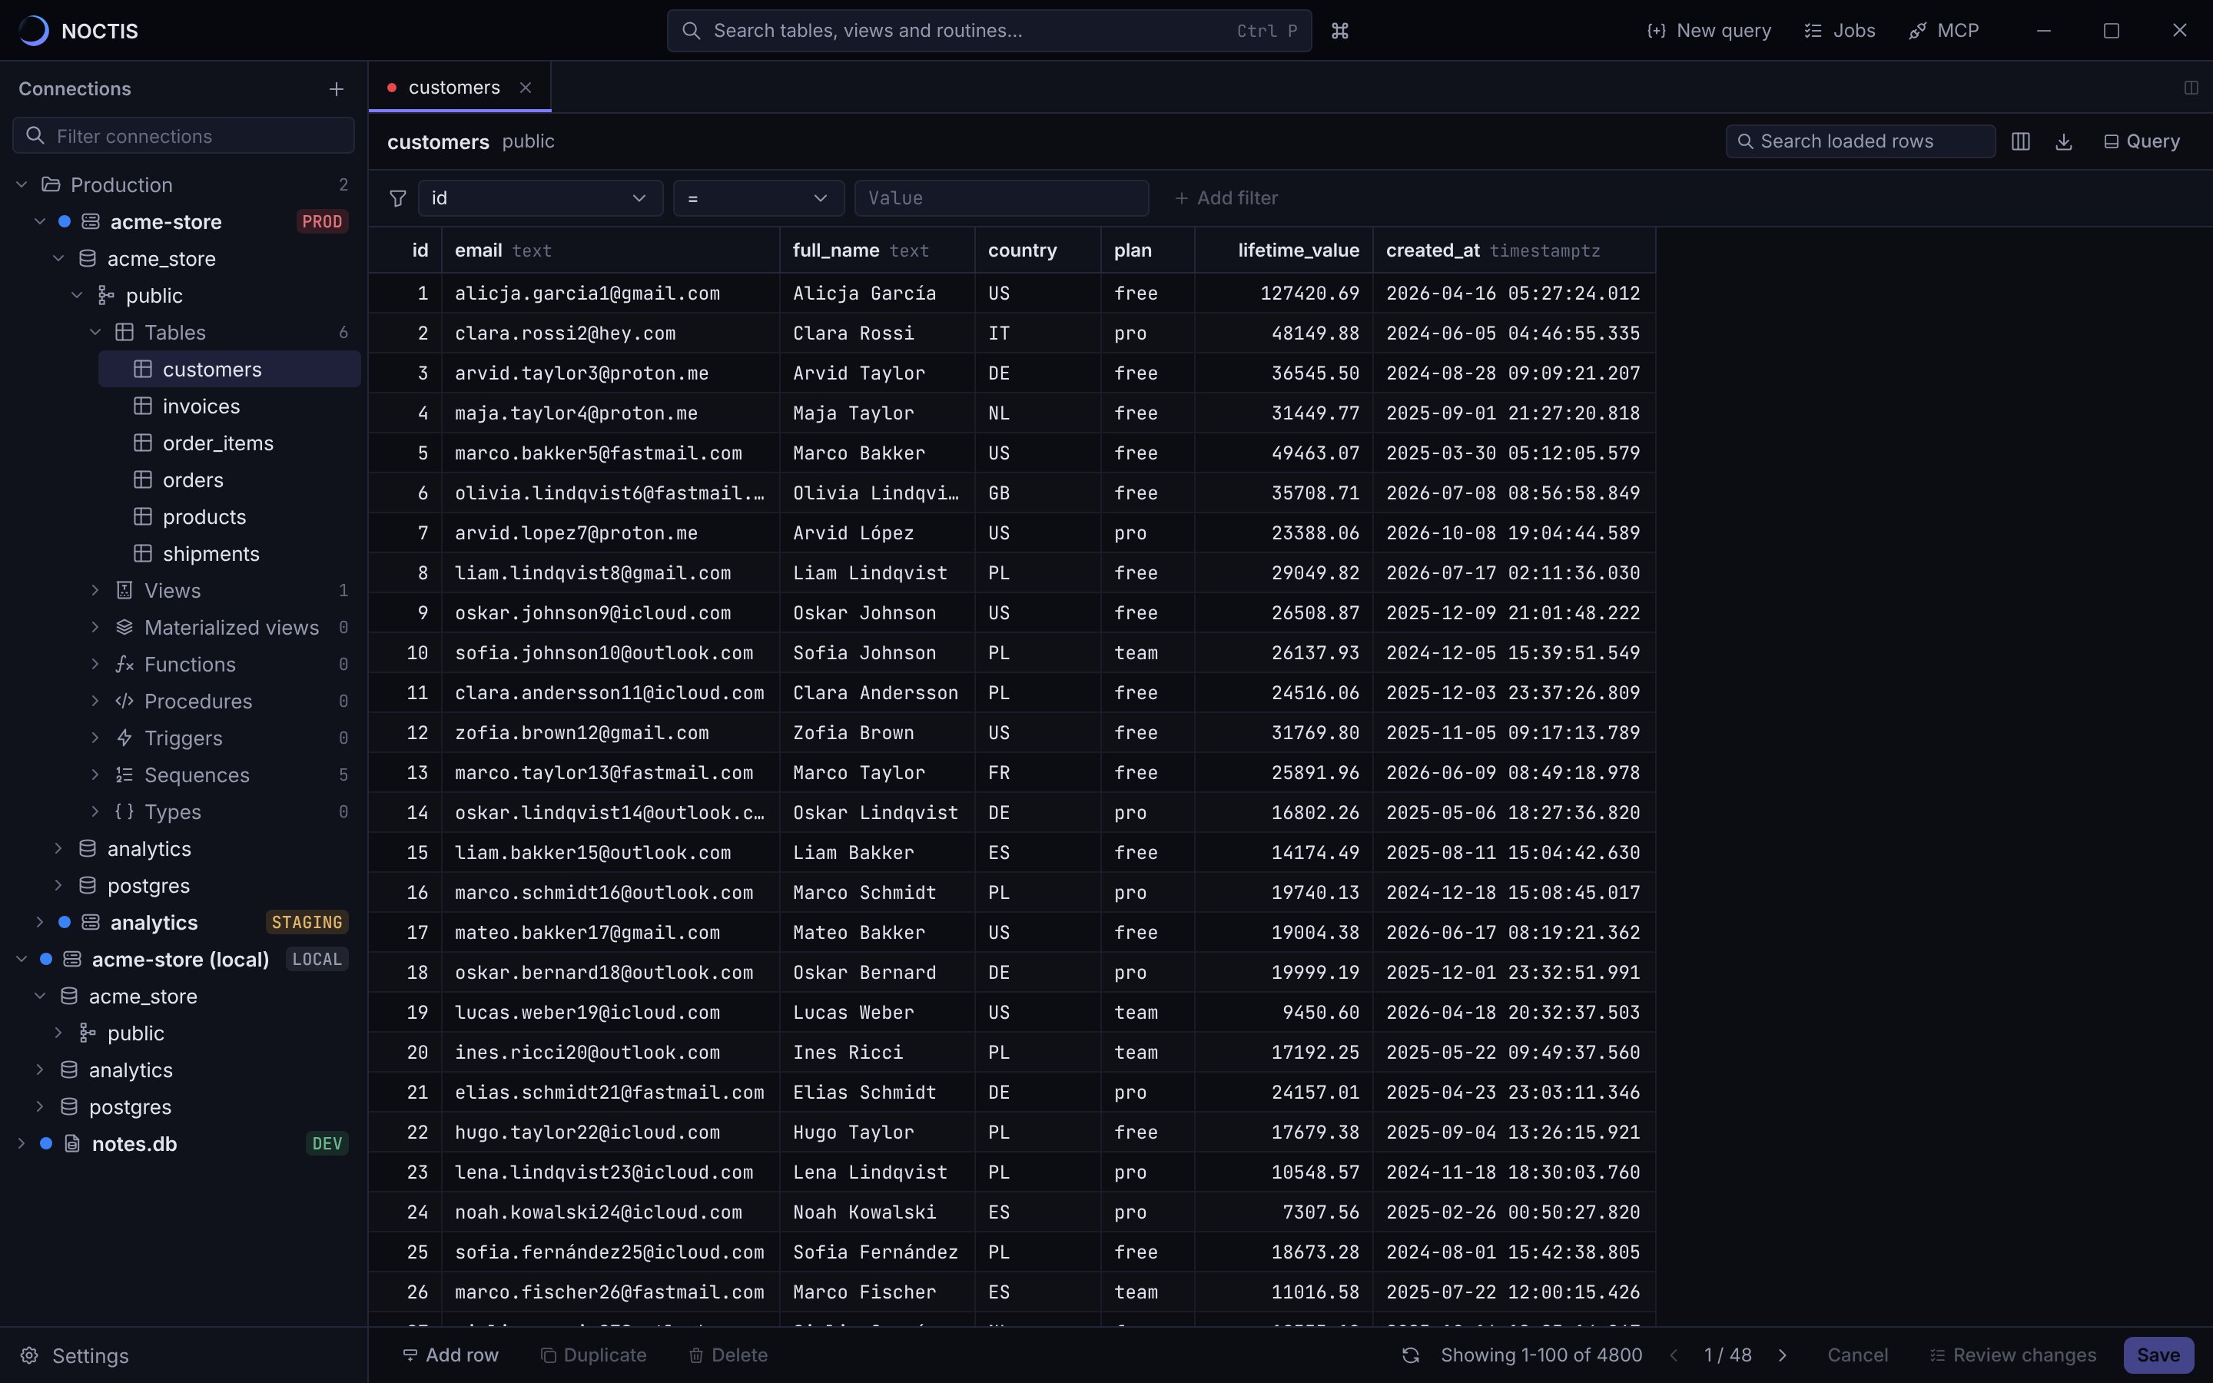This screenshot has width=2213, height=1383.
Task: Go to next page arrow
Action: click(x=1782, y=1355)
